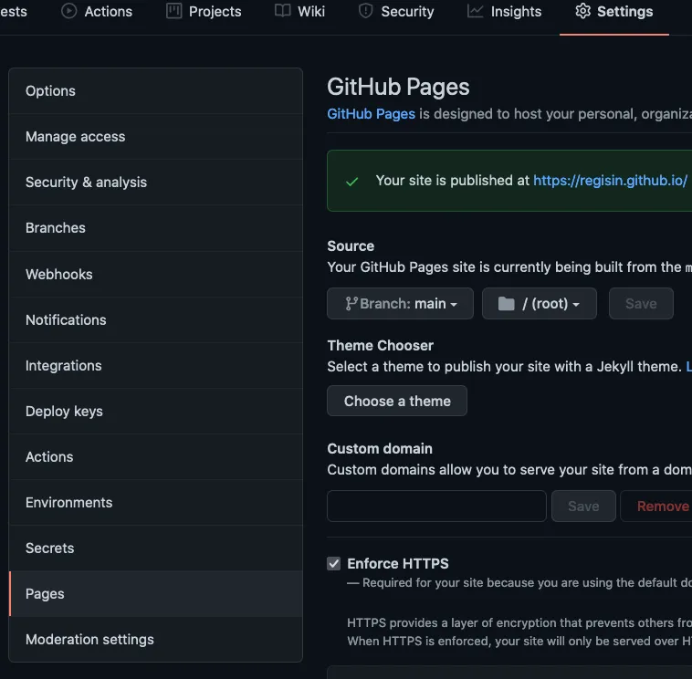
Task: Click the Projects board icon
Action: 173,11
